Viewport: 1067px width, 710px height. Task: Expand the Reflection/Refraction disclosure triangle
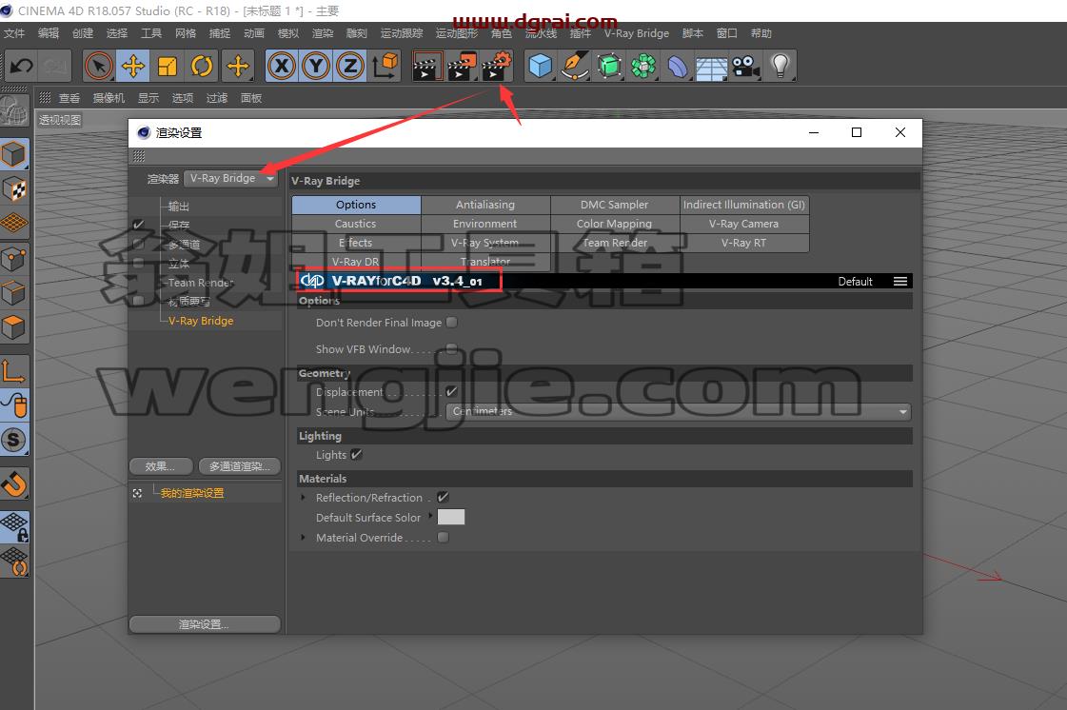click(304, 498)
